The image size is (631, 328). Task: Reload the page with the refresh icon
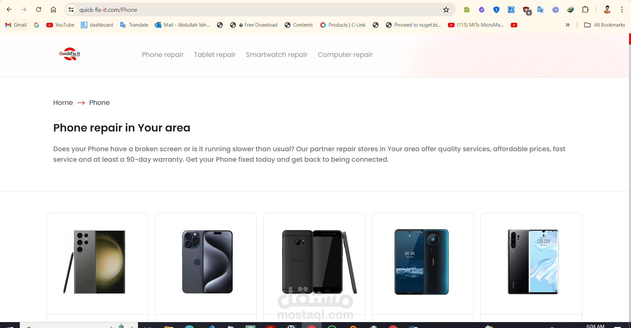(39, 10)
